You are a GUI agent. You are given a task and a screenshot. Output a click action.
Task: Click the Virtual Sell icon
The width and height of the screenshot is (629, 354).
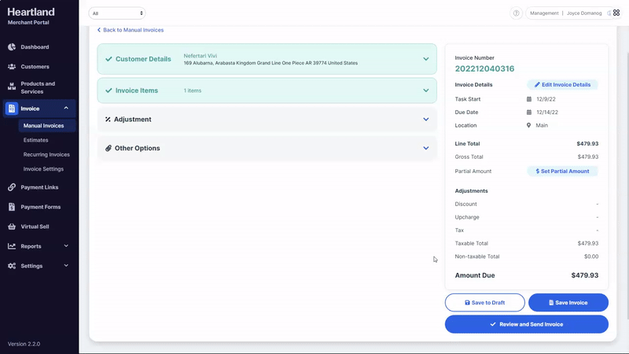pyautogui.click(x=12, y=227)
